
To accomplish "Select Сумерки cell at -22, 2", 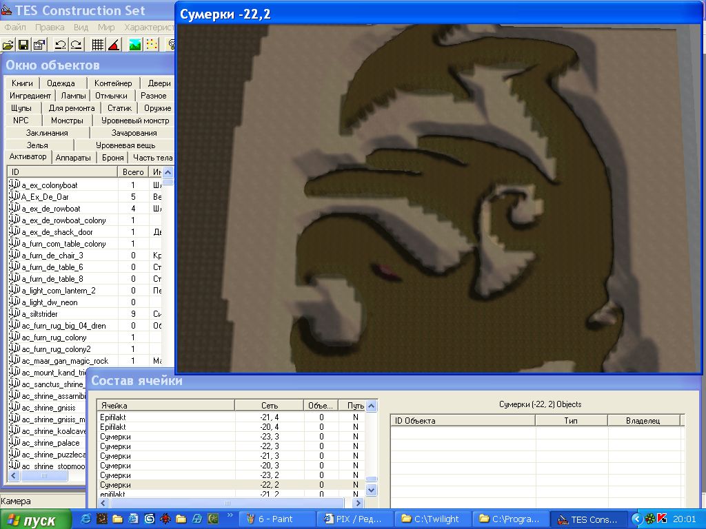I will [231, 485].
